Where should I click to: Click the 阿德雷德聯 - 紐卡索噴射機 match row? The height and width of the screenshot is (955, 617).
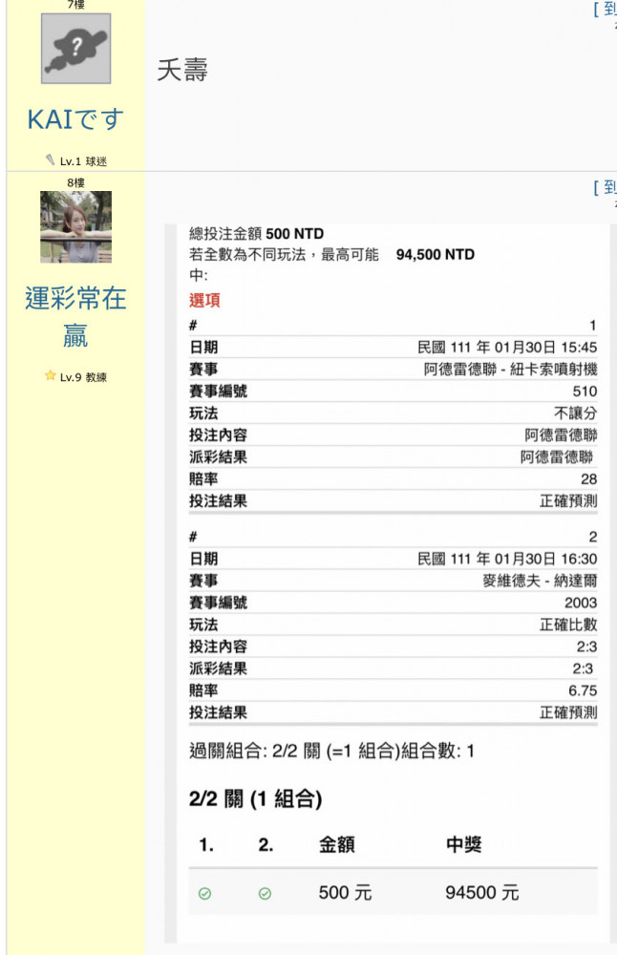tap(510, 370)
